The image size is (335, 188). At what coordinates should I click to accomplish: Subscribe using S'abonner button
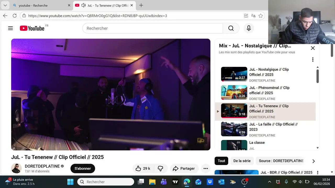(83, 168)
